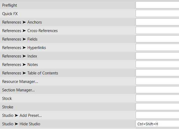Image resolution: width=179 pixels, height=129 pixels.
Task: Click Studio Add Preset shortcut field
Action: coord(157,115)
